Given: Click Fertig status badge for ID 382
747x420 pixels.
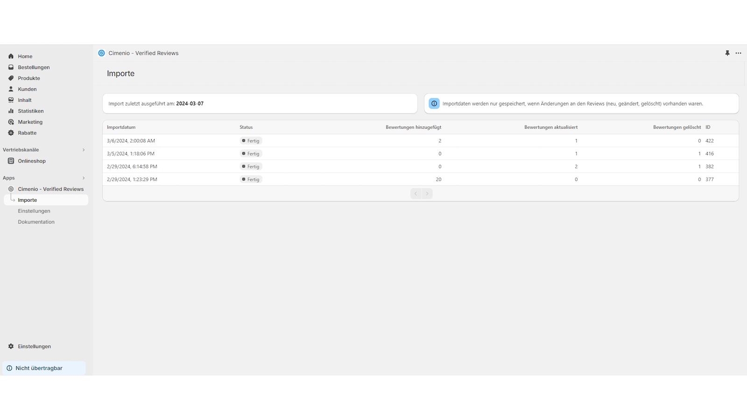Looking at the screenshot, I should click(251, 166).
